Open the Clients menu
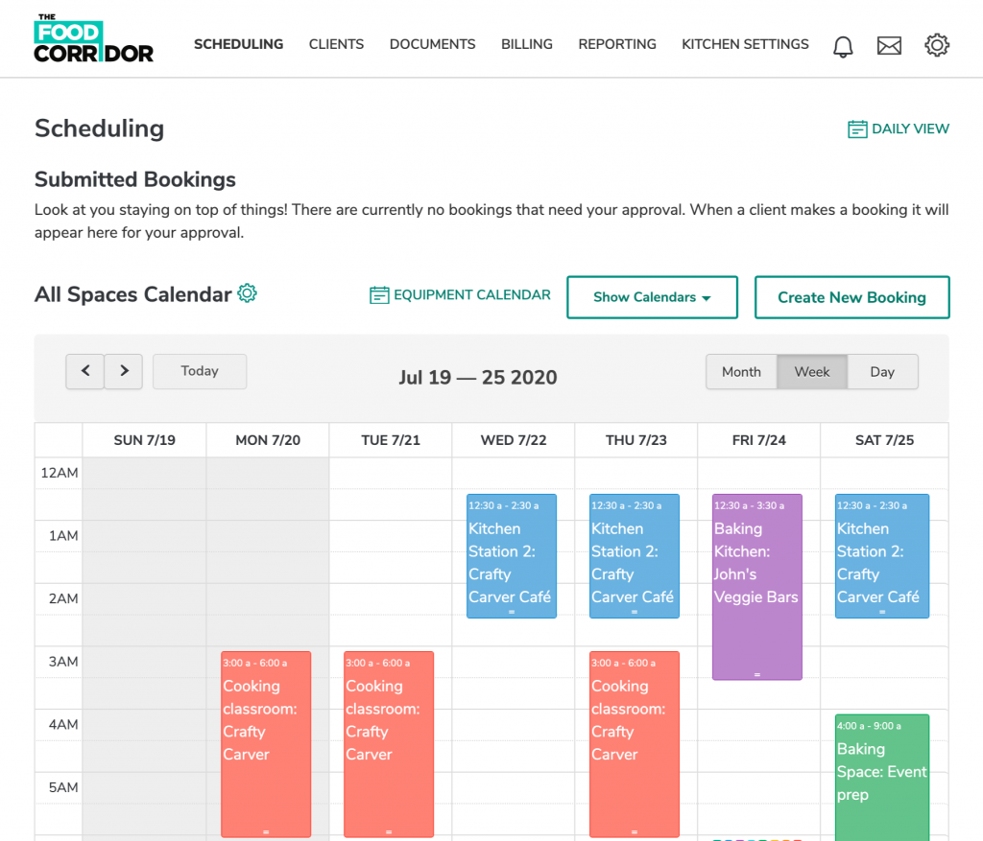The image size is (983, 841). tap(336, 44)
